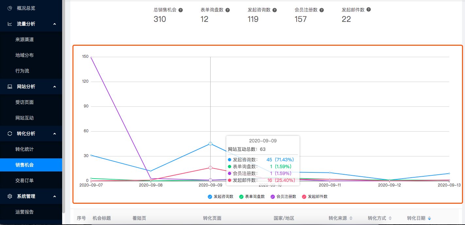Click help icon beside 表单询盘数
This screenshot has height=225, width=465.
pyautogui.click(x=228, y=10)
